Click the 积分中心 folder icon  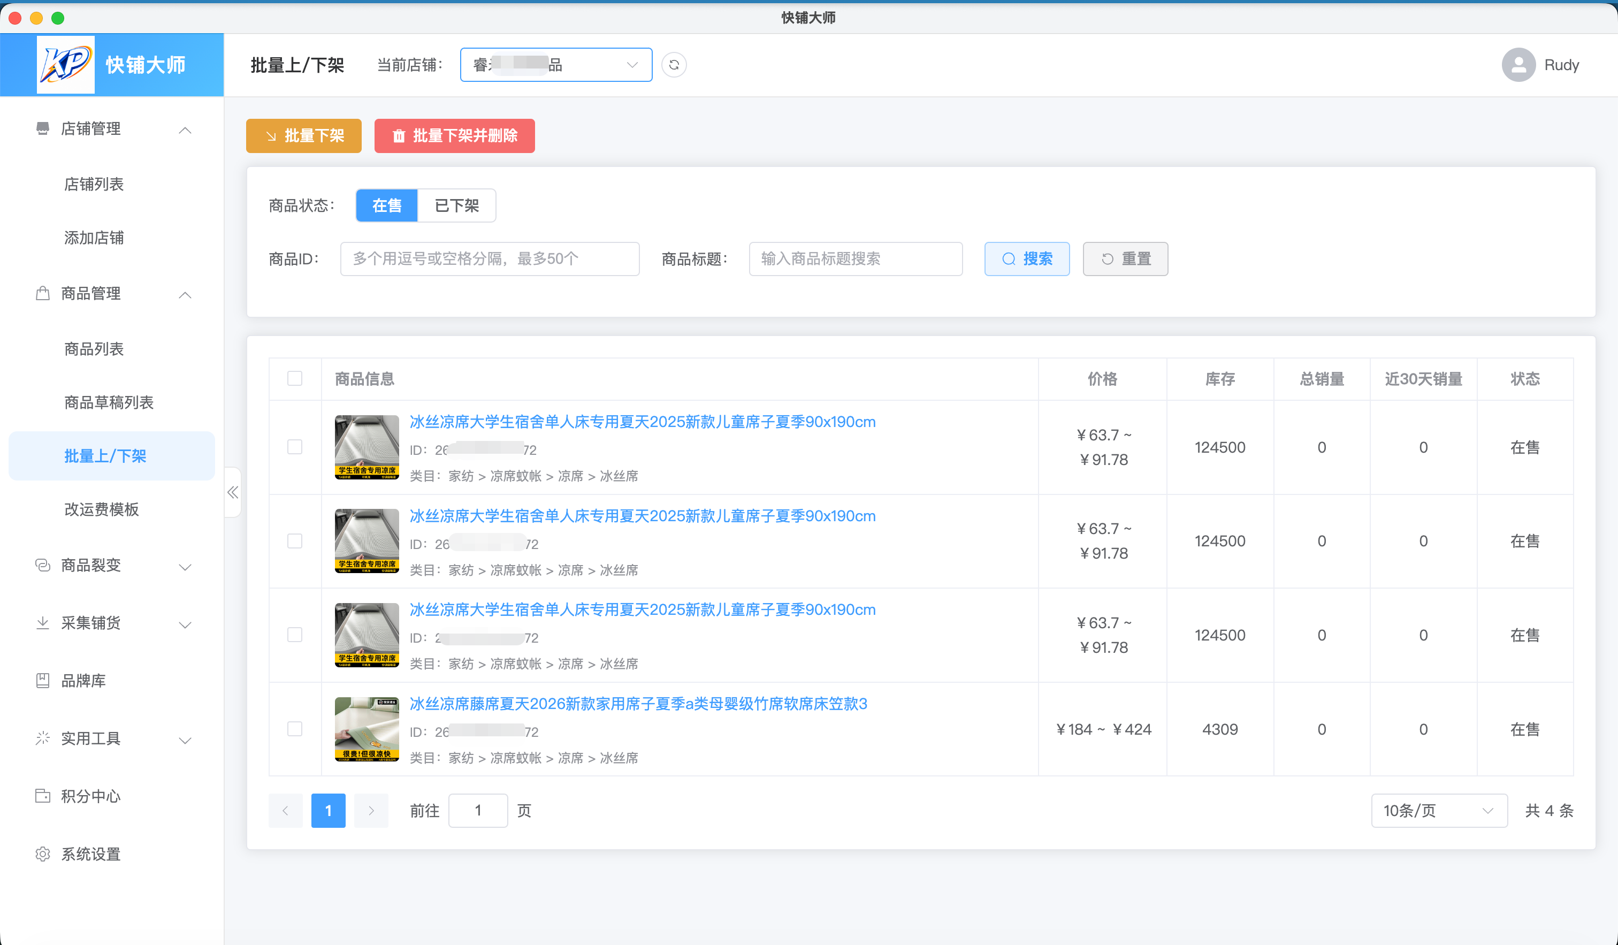pos(42,796)
